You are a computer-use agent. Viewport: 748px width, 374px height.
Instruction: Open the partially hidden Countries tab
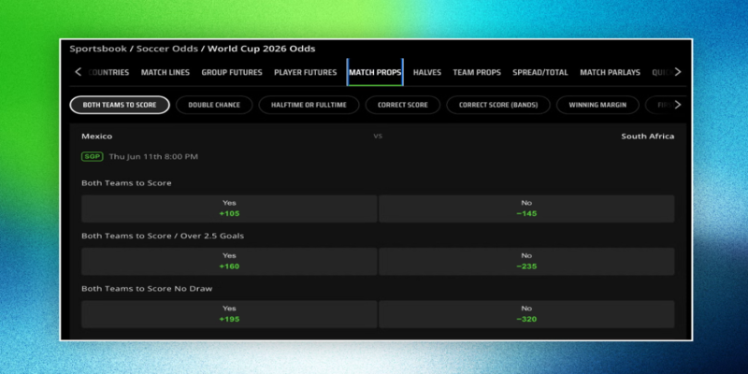coord(108,73)
